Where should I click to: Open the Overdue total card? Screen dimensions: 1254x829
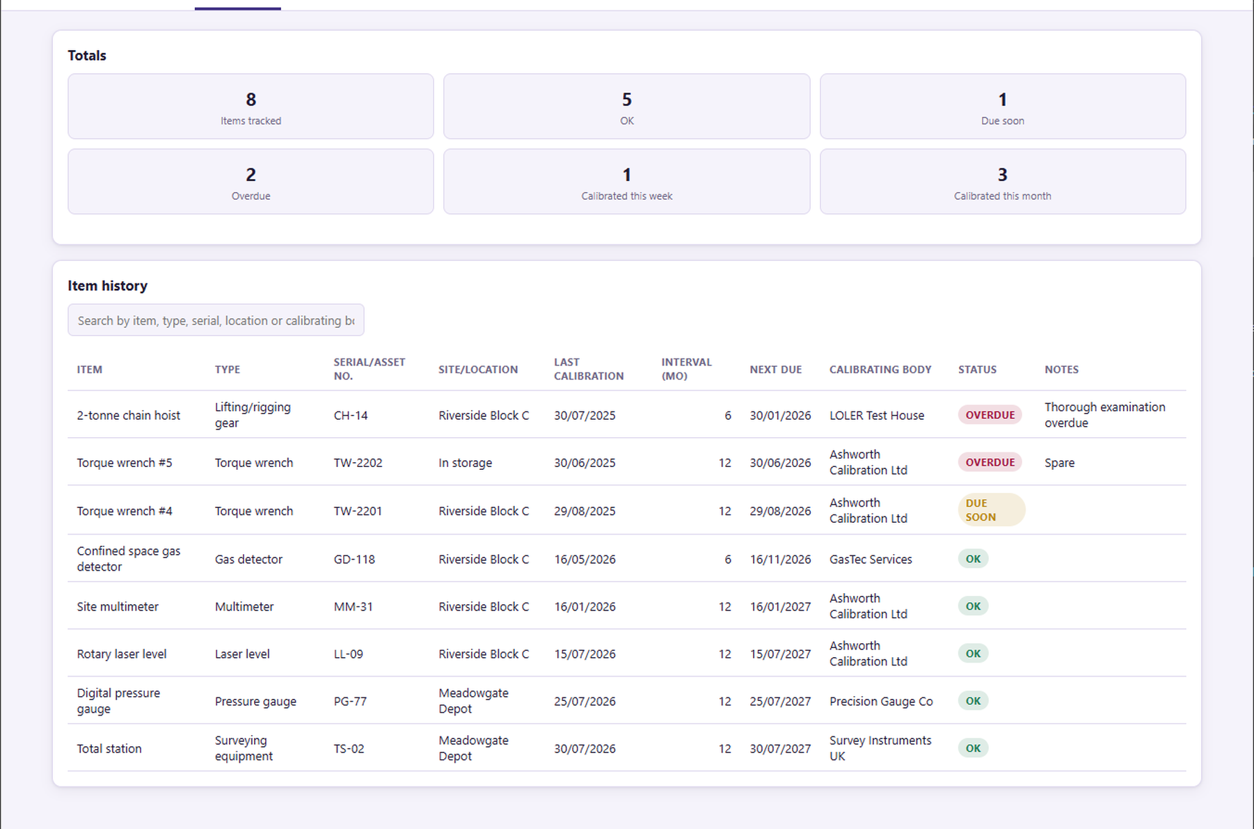pos(251,182)
